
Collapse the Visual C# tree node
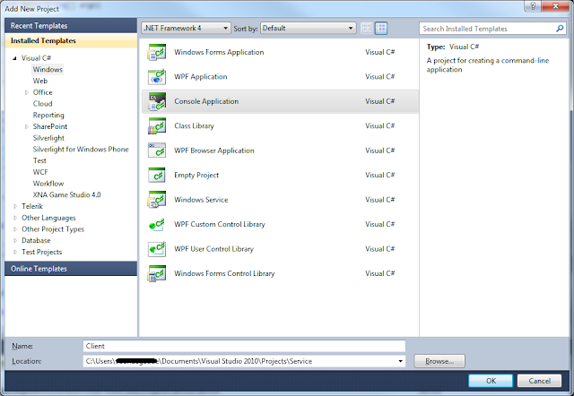click(x=14, y=58)
